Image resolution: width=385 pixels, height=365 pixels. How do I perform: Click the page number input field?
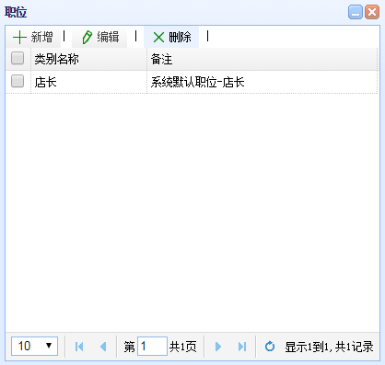(152, 346)
